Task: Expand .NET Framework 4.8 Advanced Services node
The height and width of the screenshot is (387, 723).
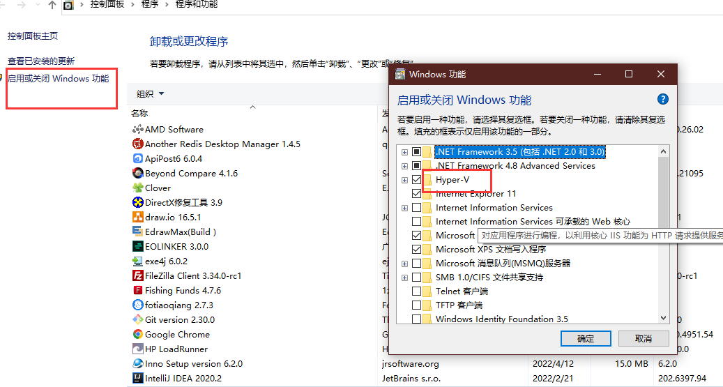Action: coord(404,165)
